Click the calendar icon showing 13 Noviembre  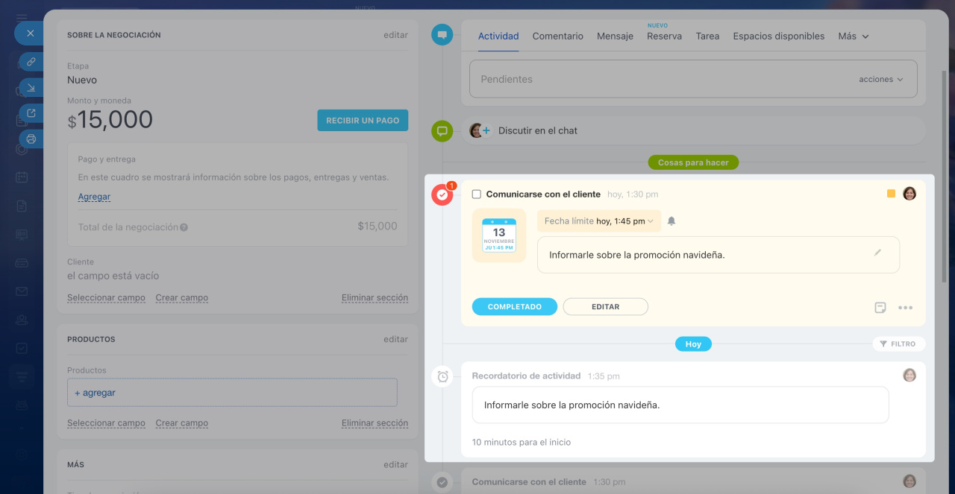pyautogui.click(x=498, y=235)
